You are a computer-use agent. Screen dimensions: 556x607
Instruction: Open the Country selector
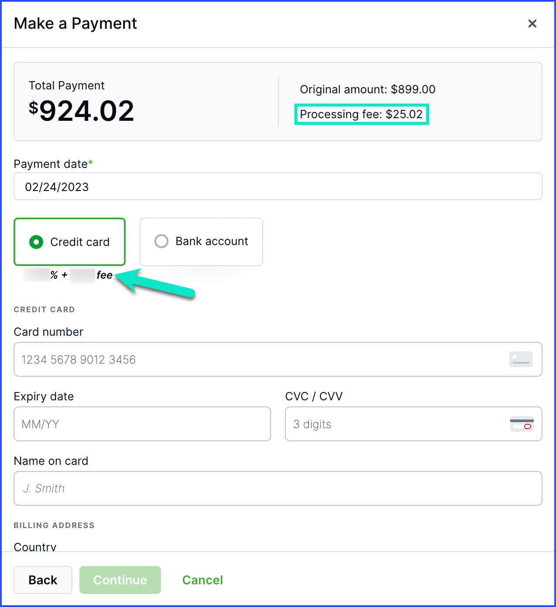(x=35, y=546)
